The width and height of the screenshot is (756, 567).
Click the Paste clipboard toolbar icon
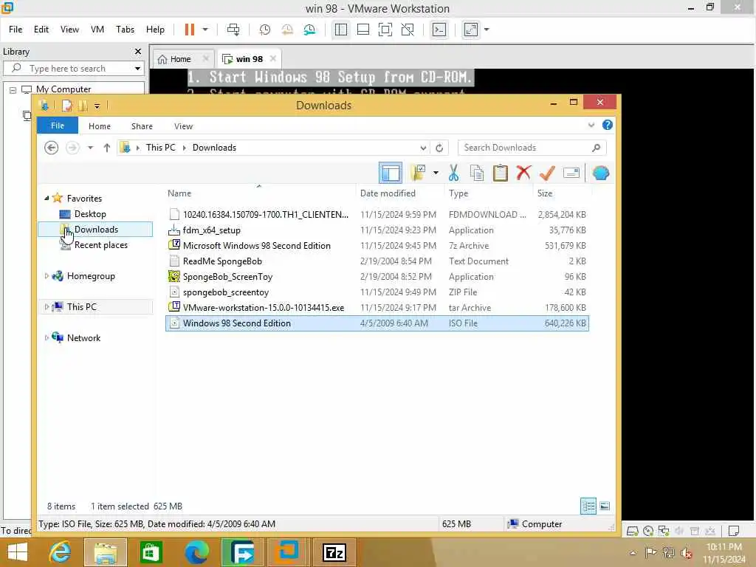501,173
